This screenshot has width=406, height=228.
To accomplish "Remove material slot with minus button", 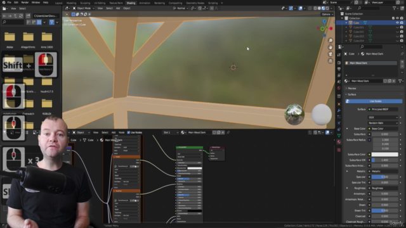I will click(402, 66).
